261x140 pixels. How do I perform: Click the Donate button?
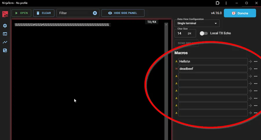[x=240, y=13]
